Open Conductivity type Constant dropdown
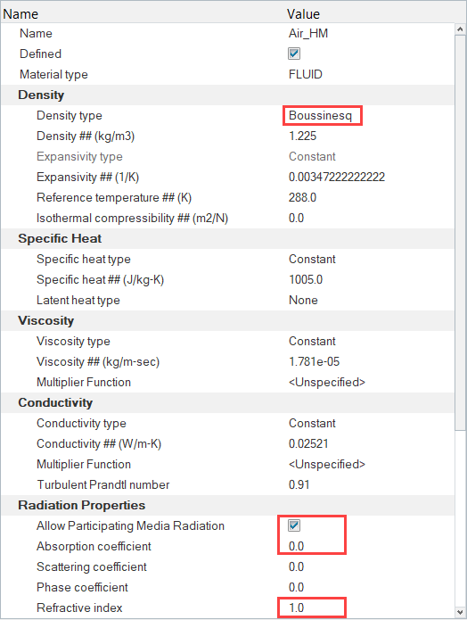The height and width of the screenshot is (620, 467). tap(312, 423)
